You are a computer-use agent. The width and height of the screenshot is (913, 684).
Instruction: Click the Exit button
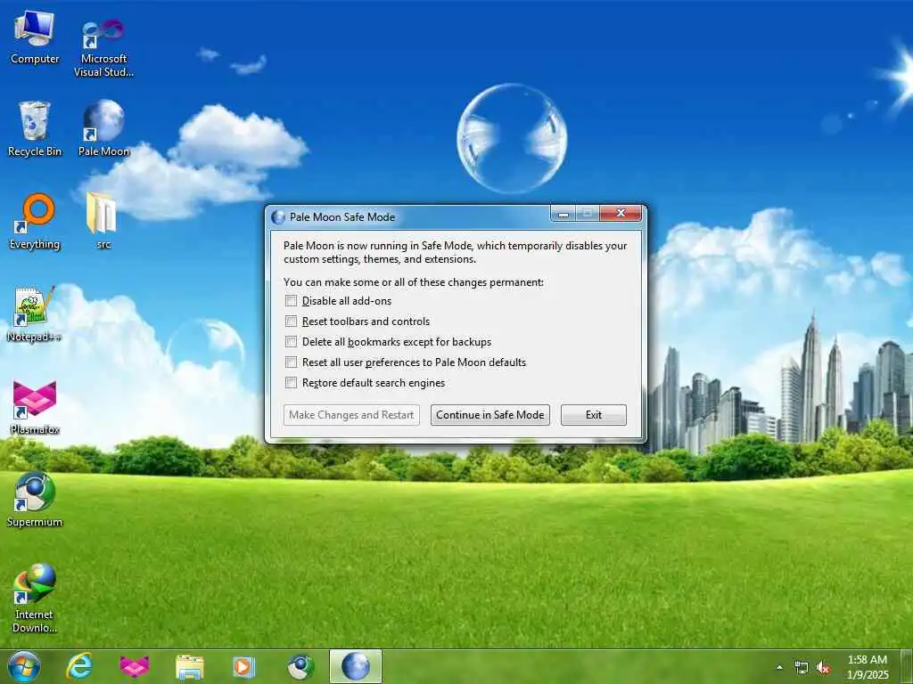[594, 415]
